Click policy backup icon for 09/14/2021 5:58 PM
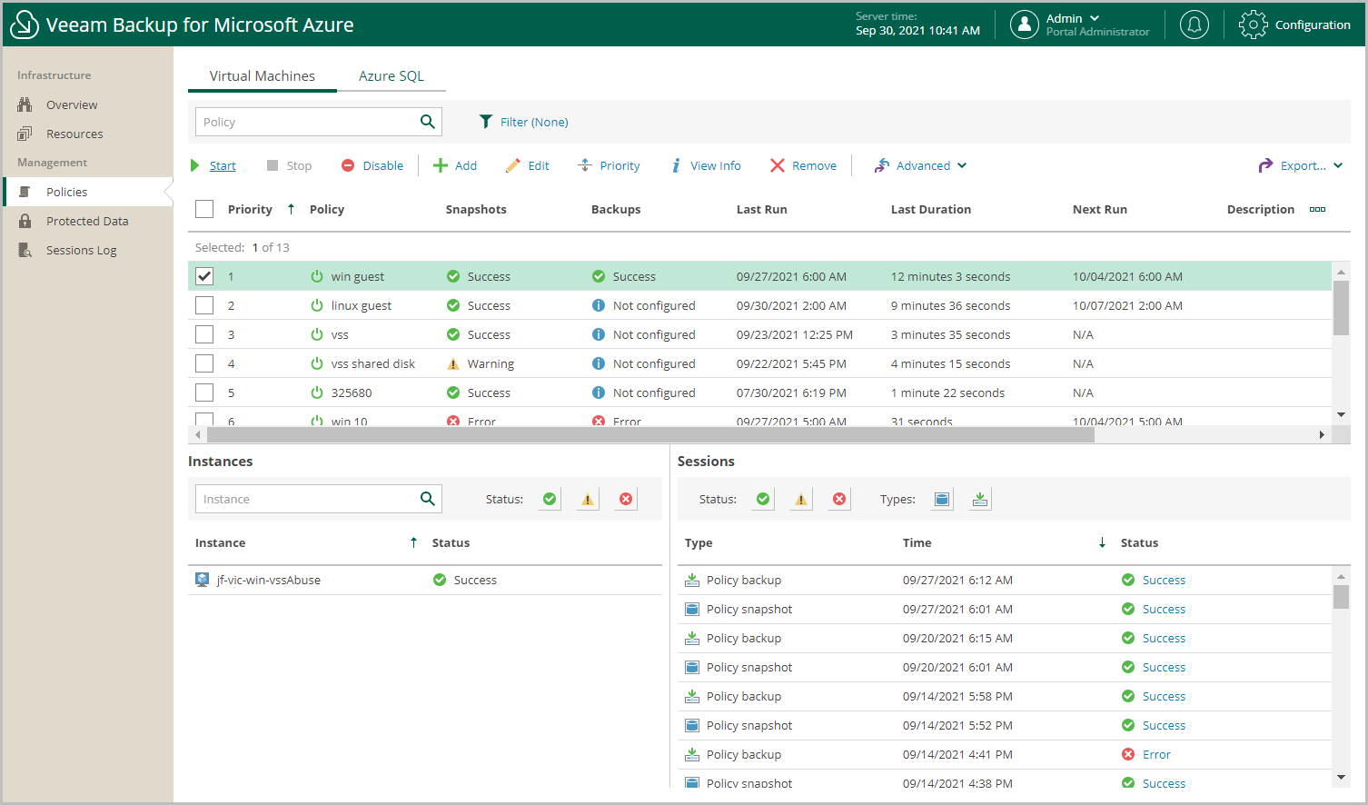Screen dimensions: 1368x805 691,696
